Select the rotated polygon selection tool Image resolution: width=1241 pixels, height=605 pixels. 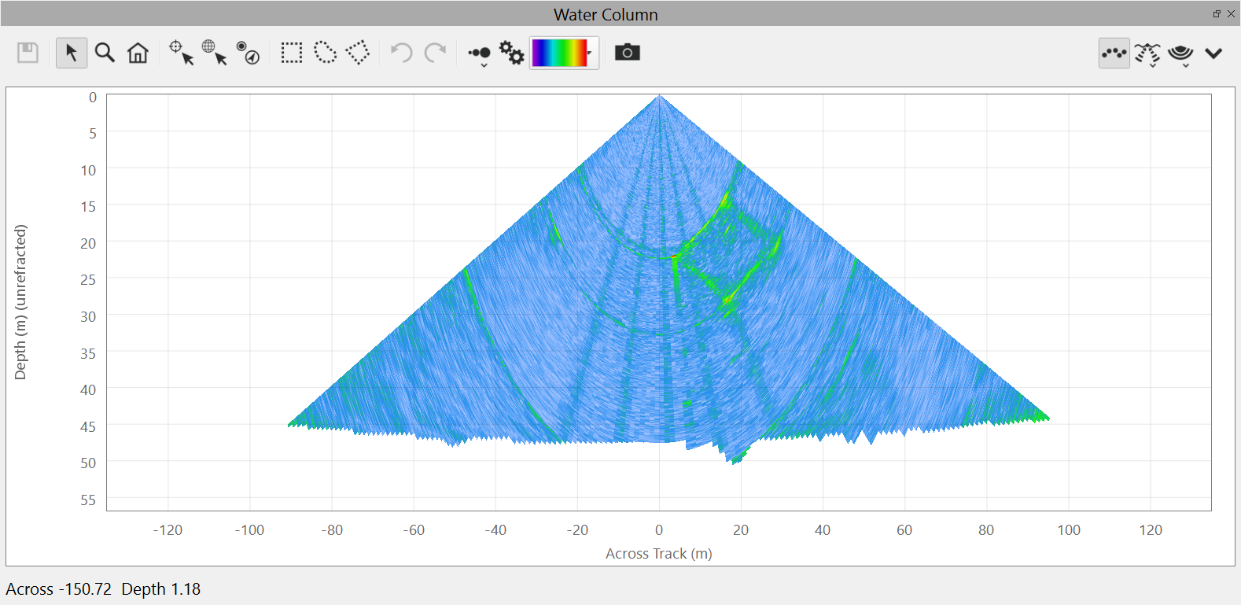358,53
